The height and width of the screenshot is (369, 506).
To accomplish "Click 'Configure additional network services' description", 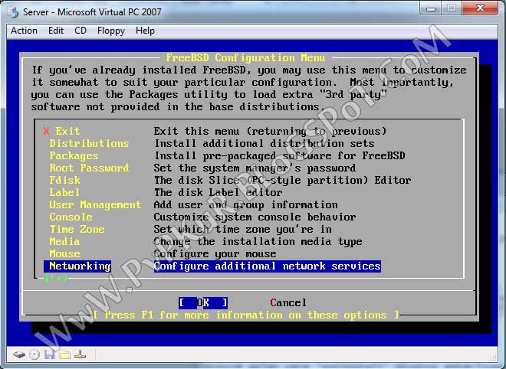I will pyautogui.click(x=268, y=266).
